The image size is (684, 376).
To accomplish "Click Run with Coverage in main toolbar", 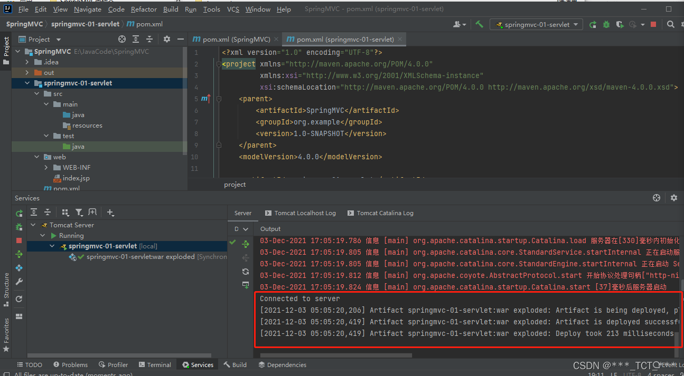I will tap(620, 24).
